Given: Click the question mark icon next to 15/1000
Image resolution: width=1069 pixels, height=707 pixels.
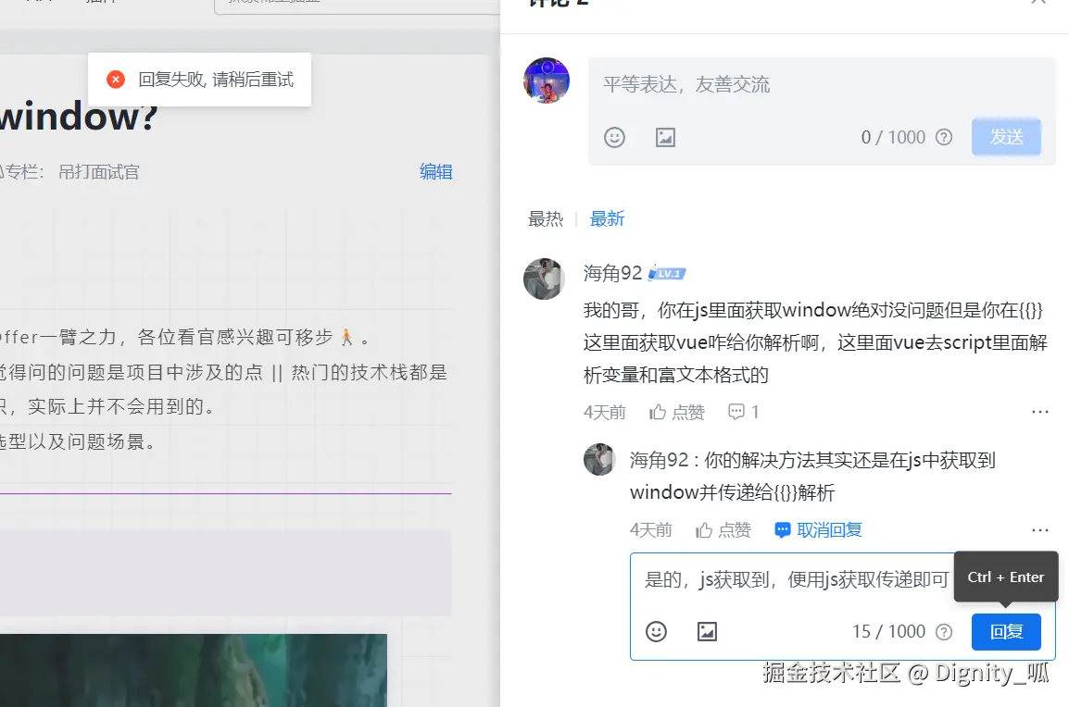Looking at the screenshot, I should [943, 631].
